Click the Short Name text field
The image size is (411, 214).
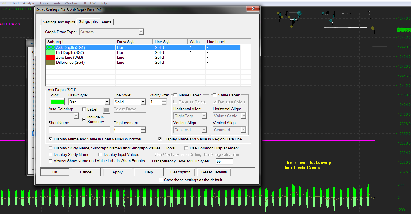[79, 130]
